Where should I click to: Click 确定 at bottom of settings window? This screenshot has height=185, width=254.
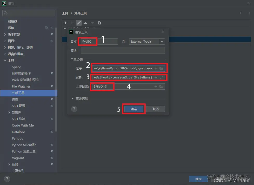198,179
